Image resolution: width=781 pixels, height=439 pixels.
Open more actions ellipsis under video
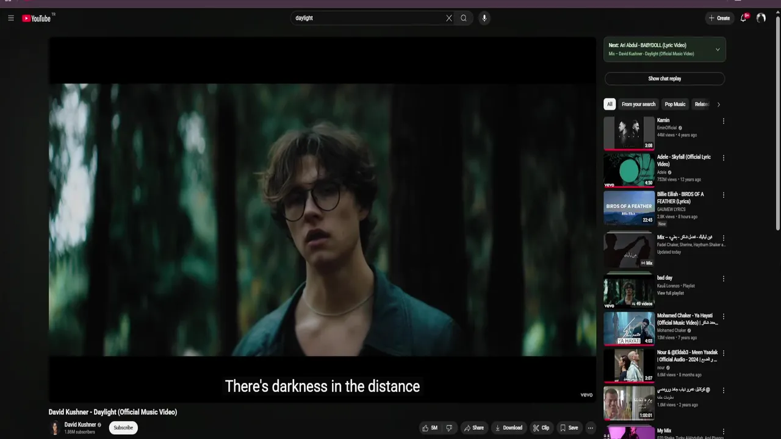click(590, 428)
